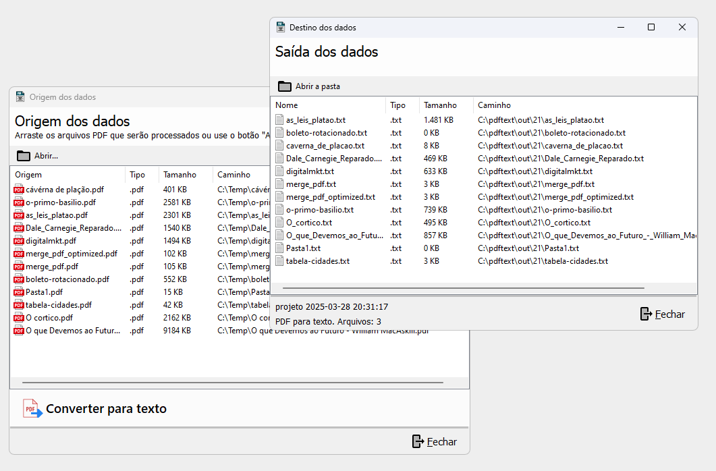Click the PDF icon next to Pasta1.pdf
Screen dimensions: 716x471
19,292
